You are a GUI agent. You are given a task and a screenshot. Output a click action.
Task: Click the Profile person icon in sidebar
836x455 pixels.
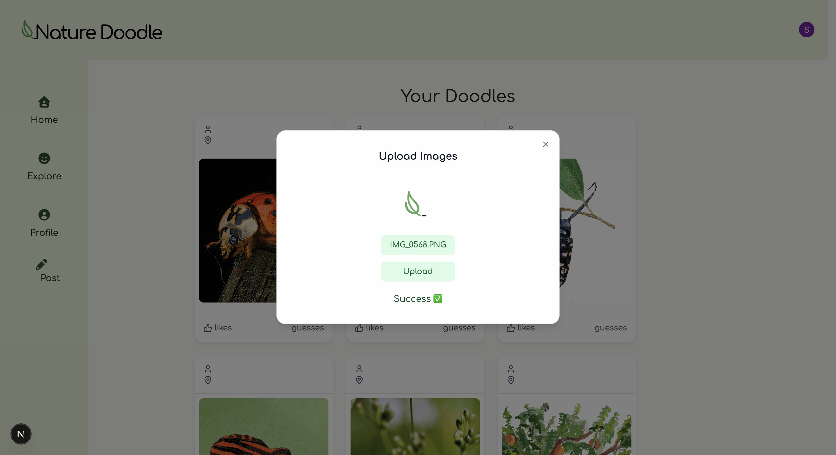click(44, 215)
